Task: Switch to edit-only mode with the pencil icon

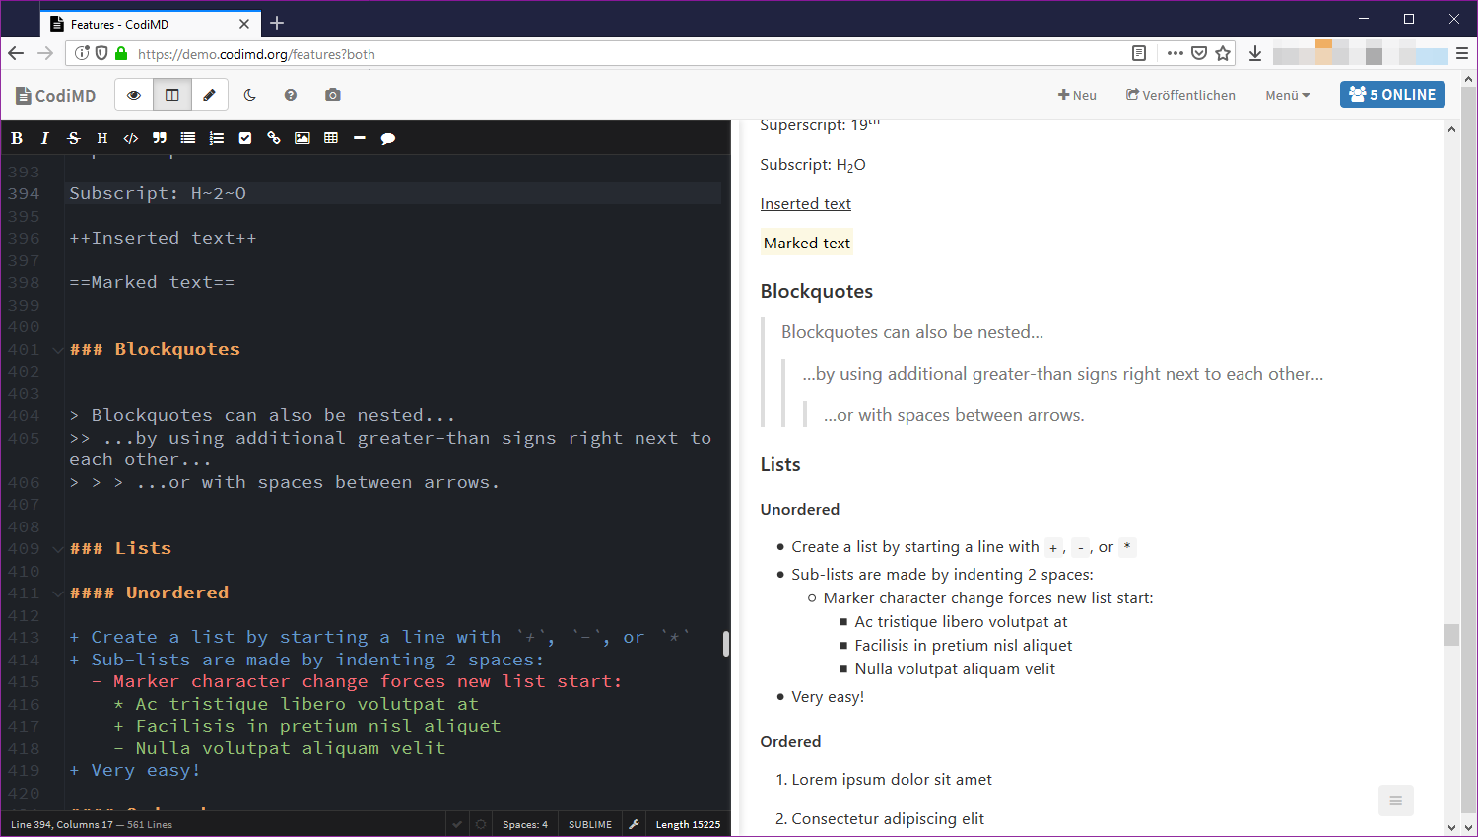Action: (210, 95)
